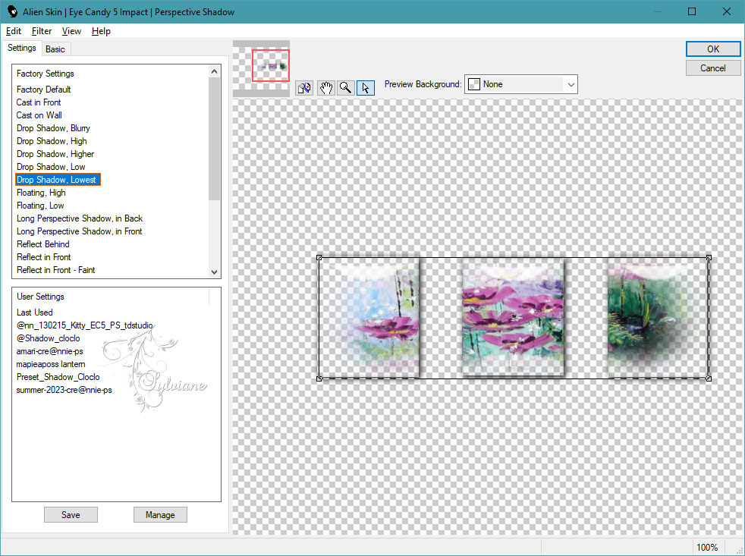Select the arrow selection tool
The height and width of the screenshot is (556, 745).
pyautogui.click(x=366, y=88)
